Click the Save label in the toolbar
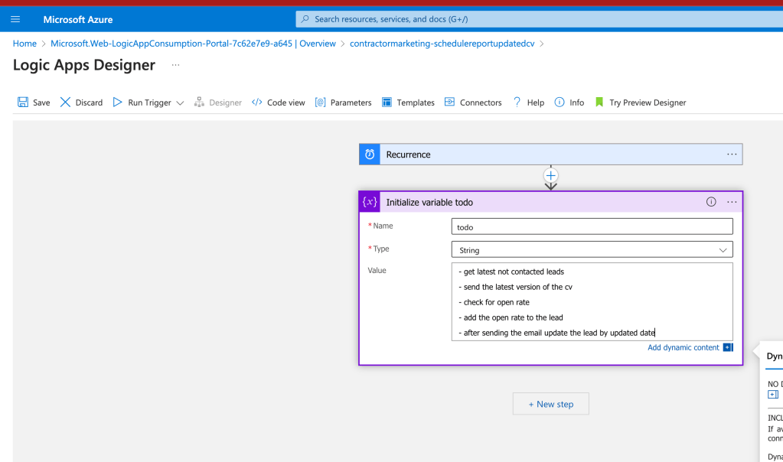Screen dimensions: 783x462 [x=41, y=102]
